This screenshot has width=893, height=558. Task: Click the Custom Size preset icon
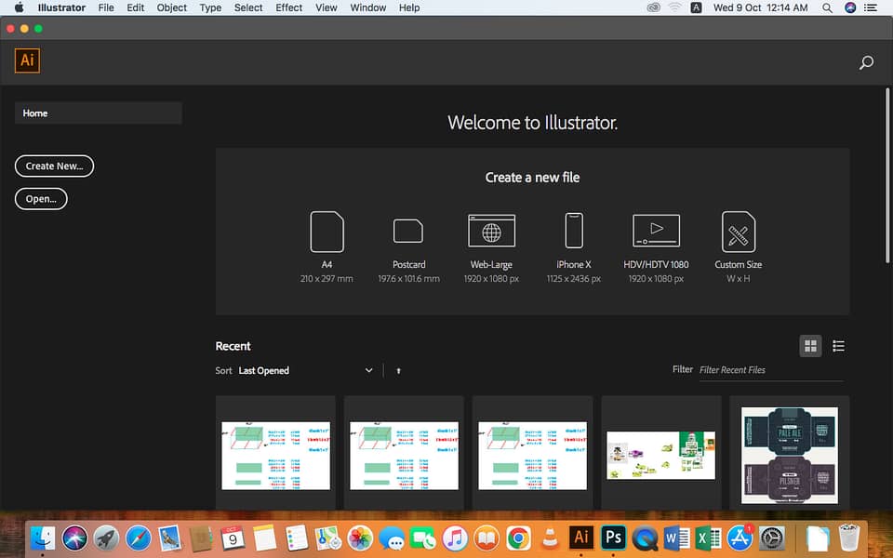738,232
